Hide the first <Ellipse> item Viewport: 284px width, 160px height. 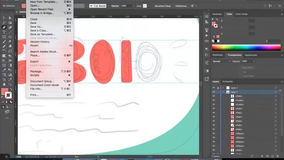(214, 133)
